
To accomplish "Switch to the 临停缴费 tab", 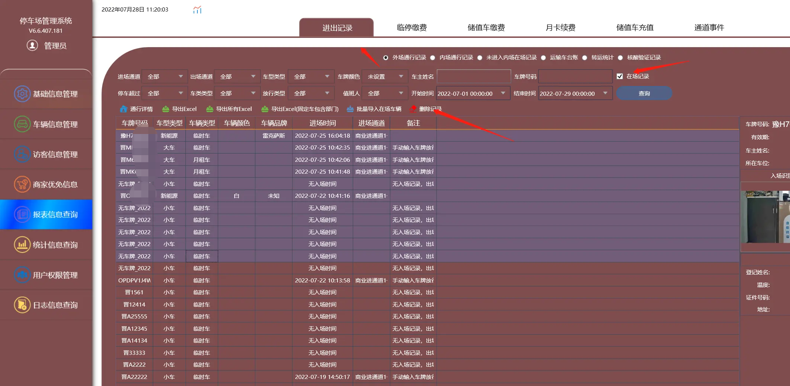I will pyautogui.click(x=412, y=27).
